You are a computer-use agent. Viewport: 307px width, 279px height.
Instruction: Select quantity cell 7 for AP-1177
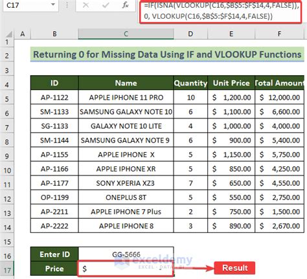[190, 183]
